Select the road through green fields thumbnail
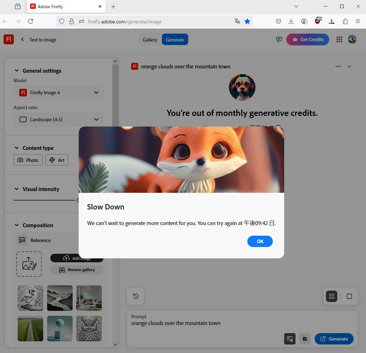The height and width of the screenshot is (353, 366). click(30, 329)
